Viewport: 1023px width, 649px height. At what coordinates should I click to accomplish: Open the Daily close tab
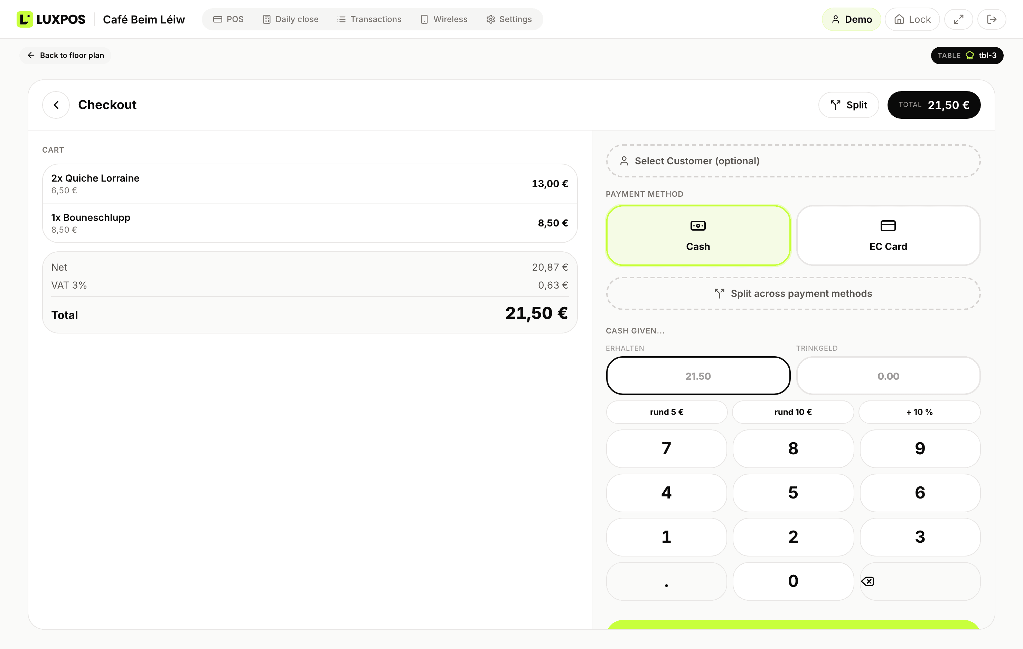click(291, 19)
